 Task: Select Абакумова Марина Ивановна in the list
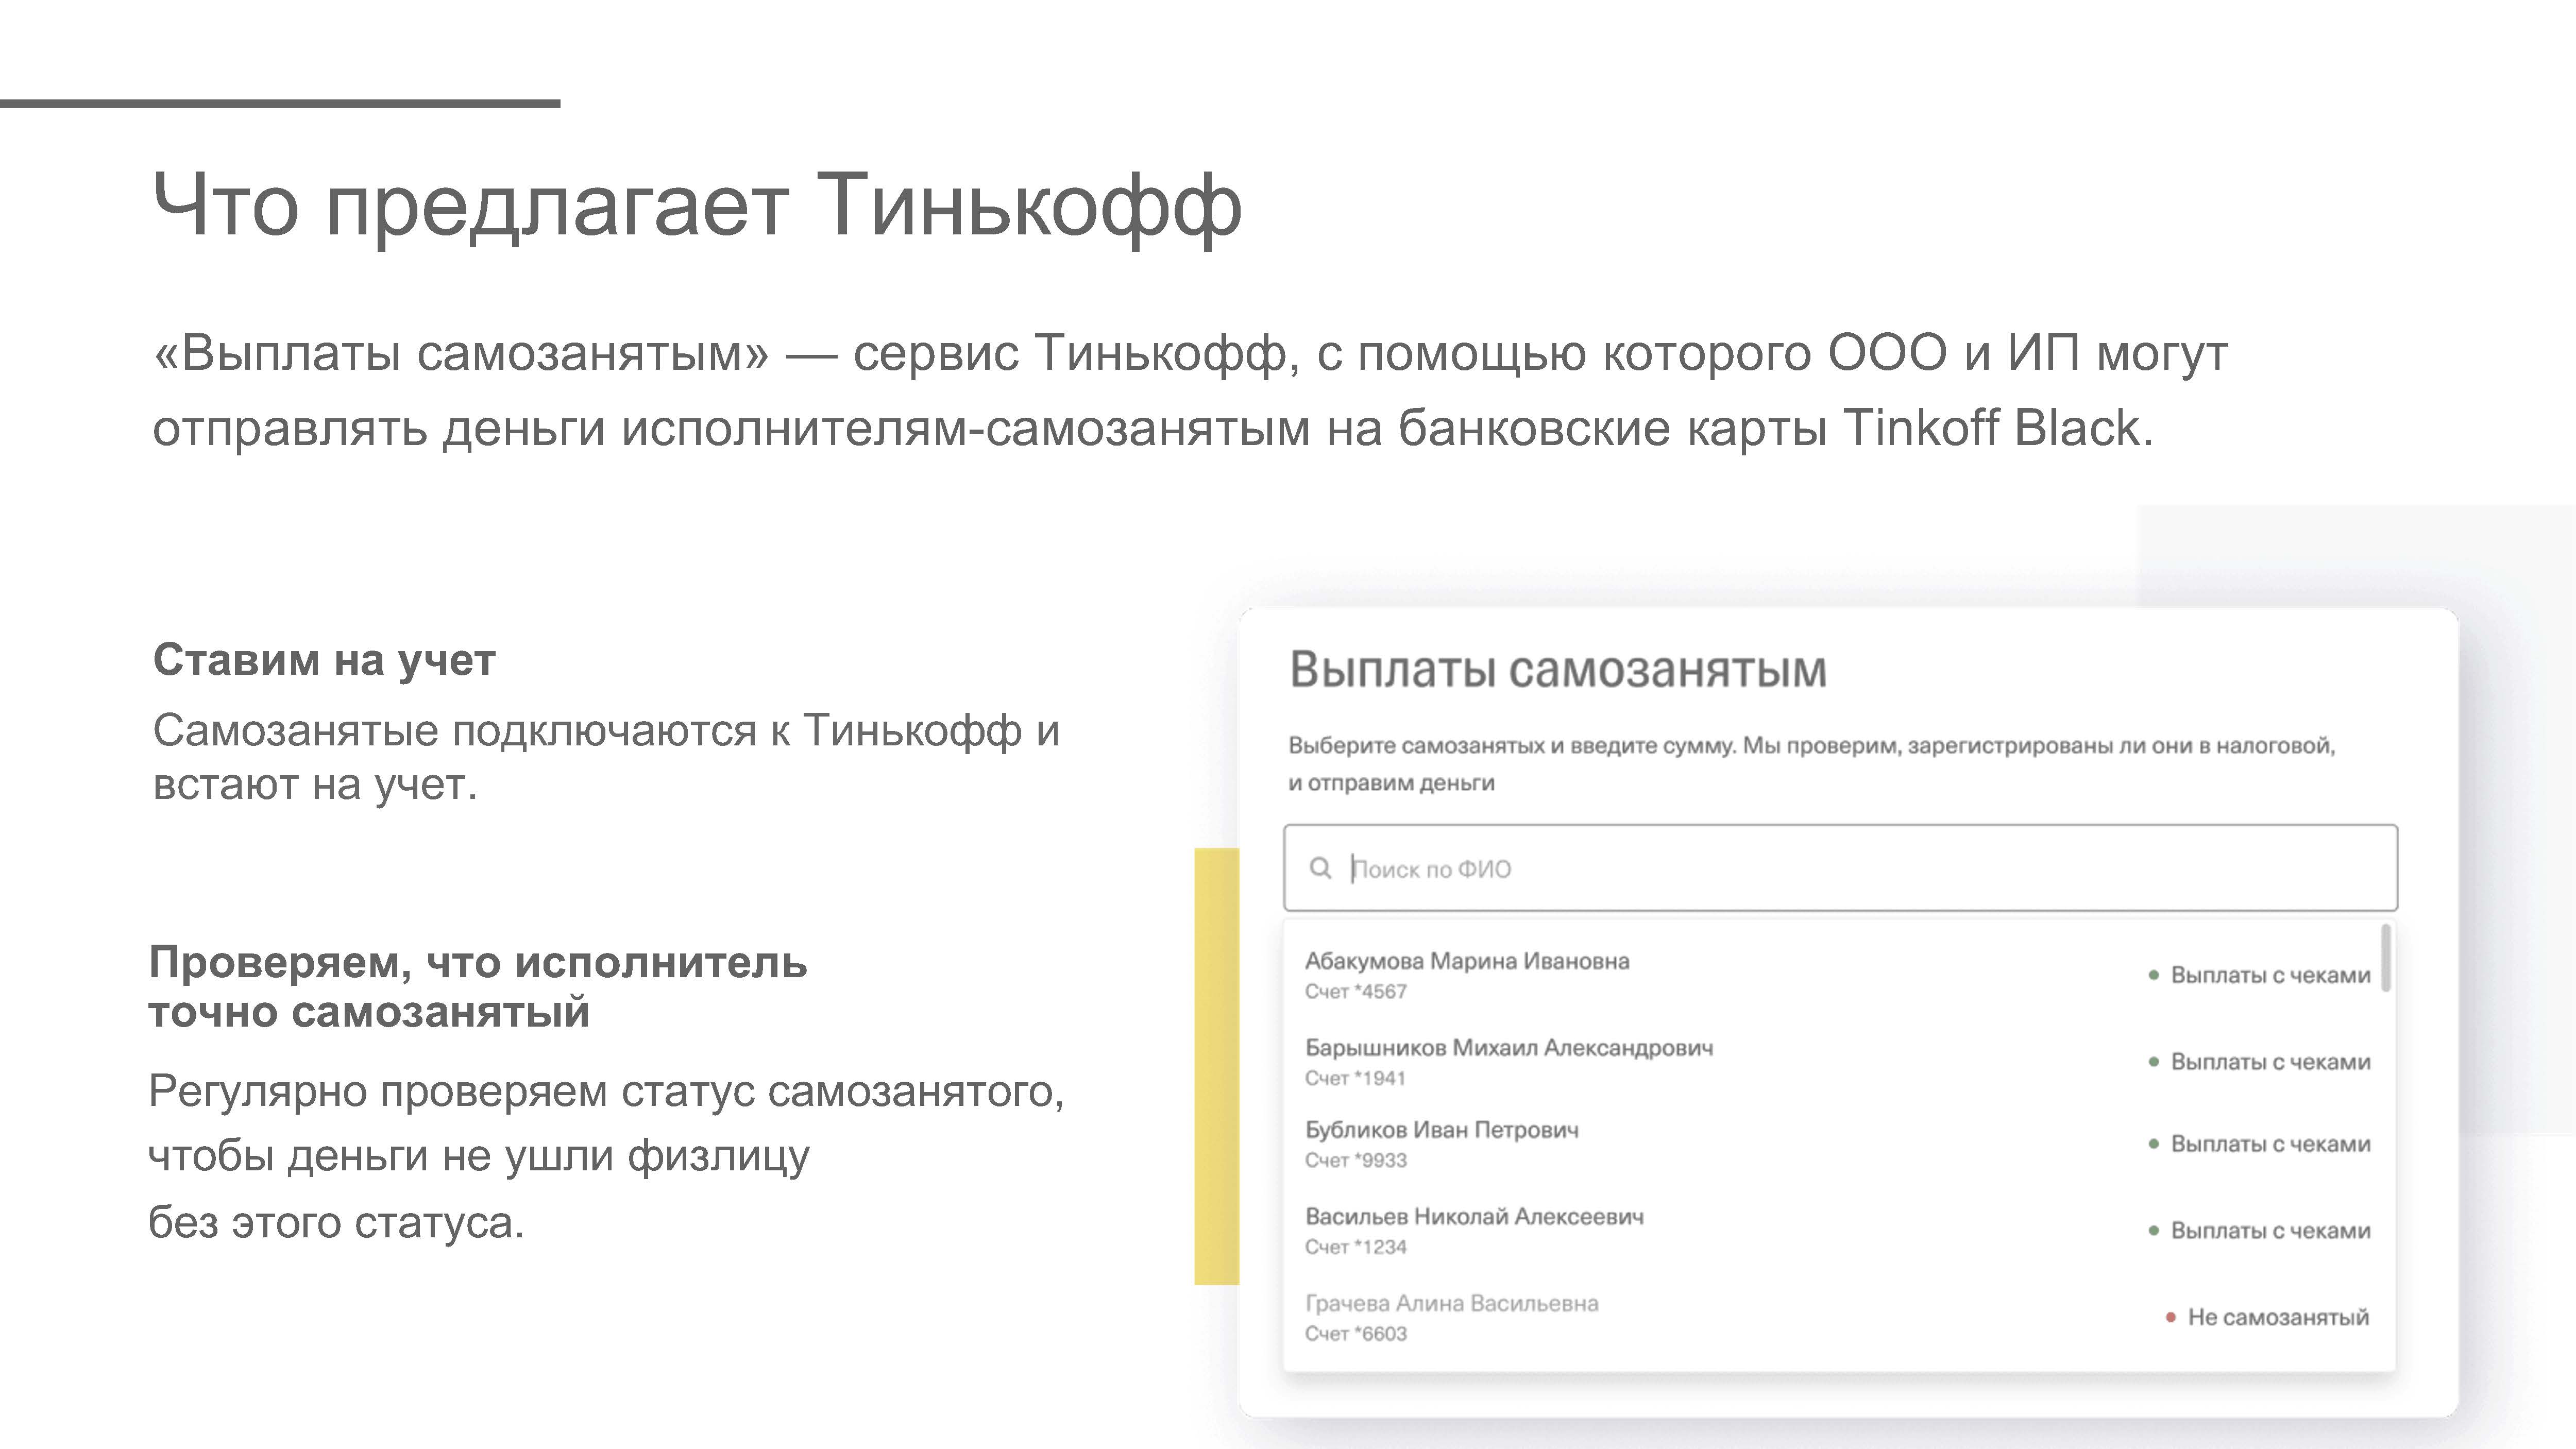click(x=1838, y=975)
